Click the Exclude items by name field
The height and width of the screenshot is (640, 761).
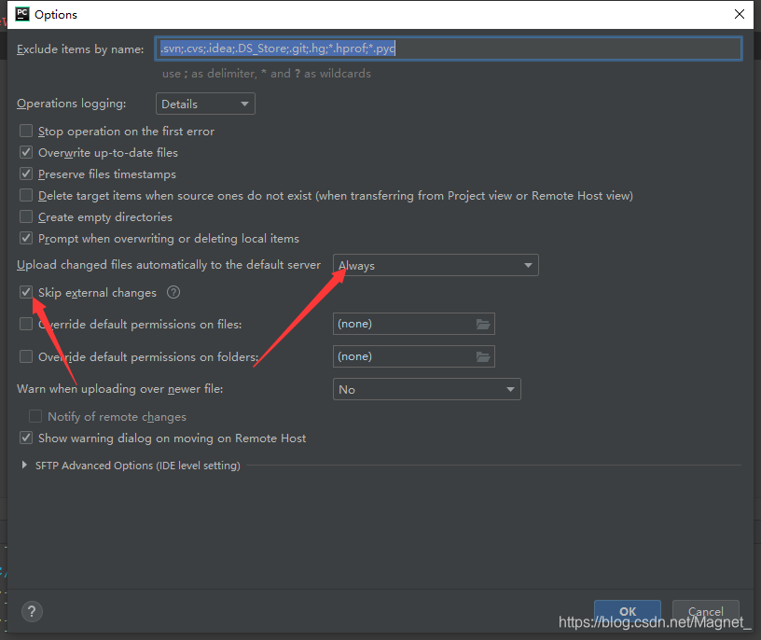click(x=449, y=49)
